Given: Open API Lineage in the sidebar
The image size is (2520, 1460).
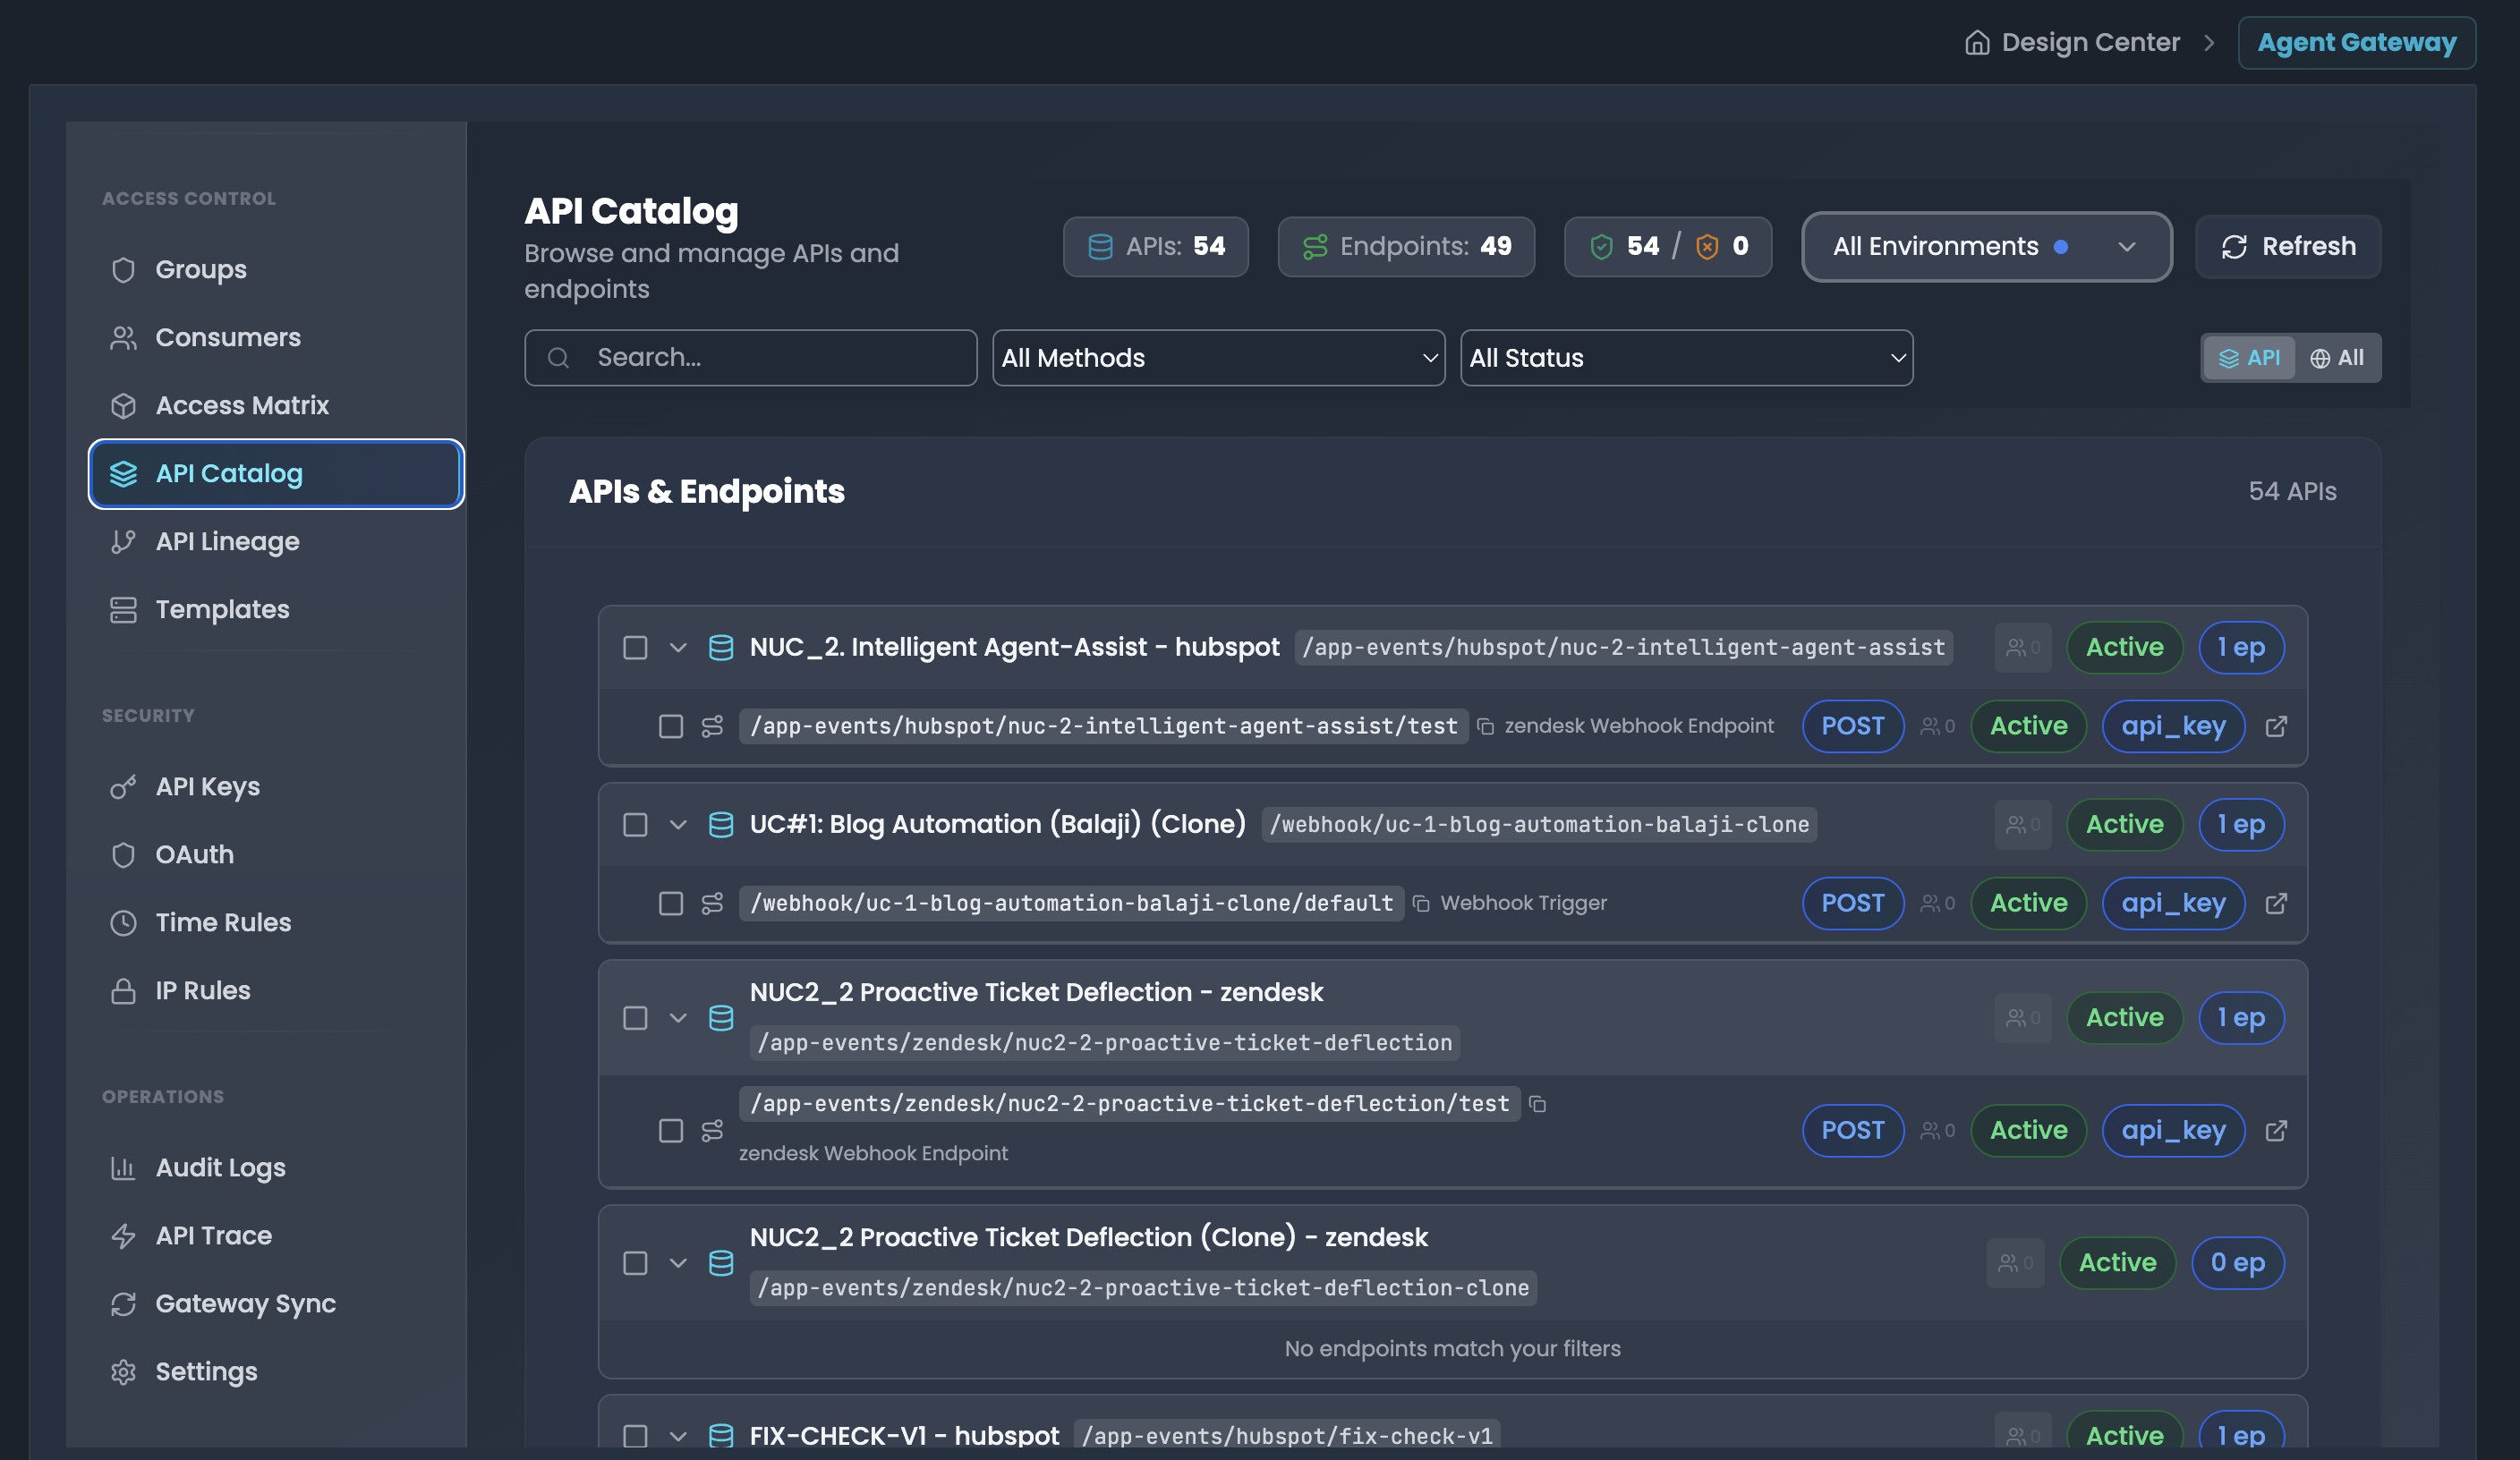Looking at the screenshot, I should (227, 541).
